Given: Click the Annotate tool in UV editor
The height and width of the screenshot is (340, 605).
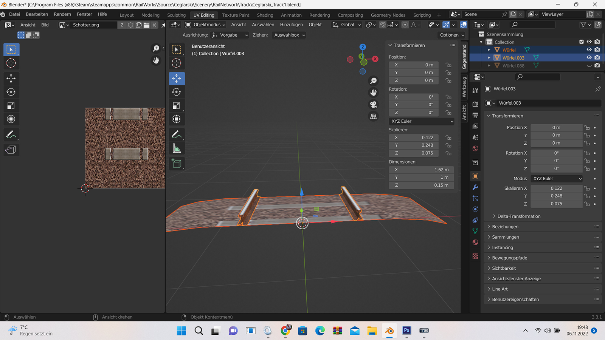Looking at the screenshot, I should tap(11, 134).
